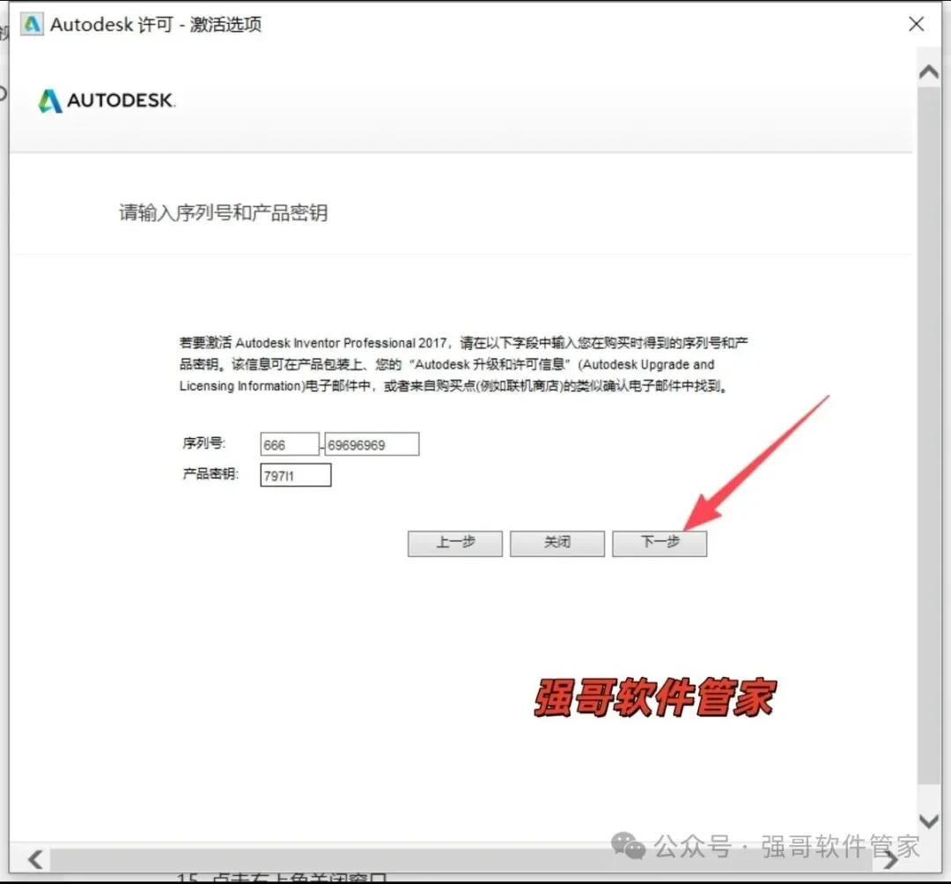Focus the serial number field 69696969
The height and width of the screenshot is (884, 951).
coord(372,444)
